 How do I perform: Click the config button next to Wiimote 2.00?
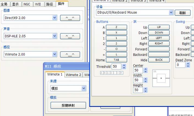pos(70,55)
